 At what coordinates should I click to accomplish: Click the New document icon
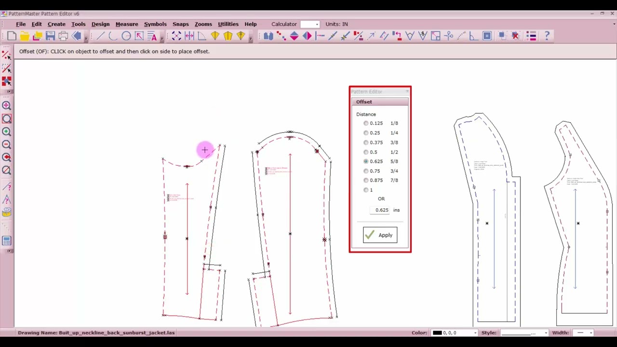click(12, 36)
